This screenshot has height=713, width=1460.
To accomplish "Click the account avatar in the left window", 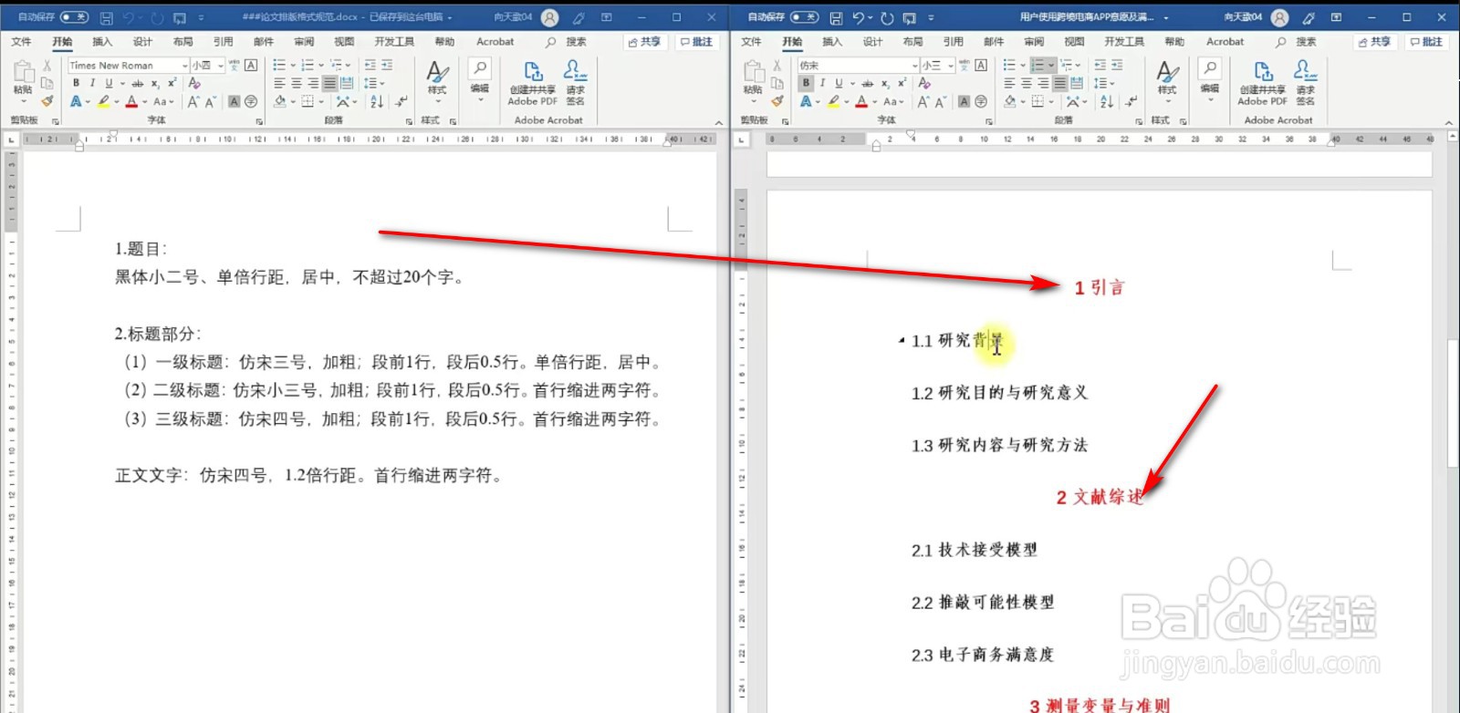I will pyautogui.click(x=550, y=17).
